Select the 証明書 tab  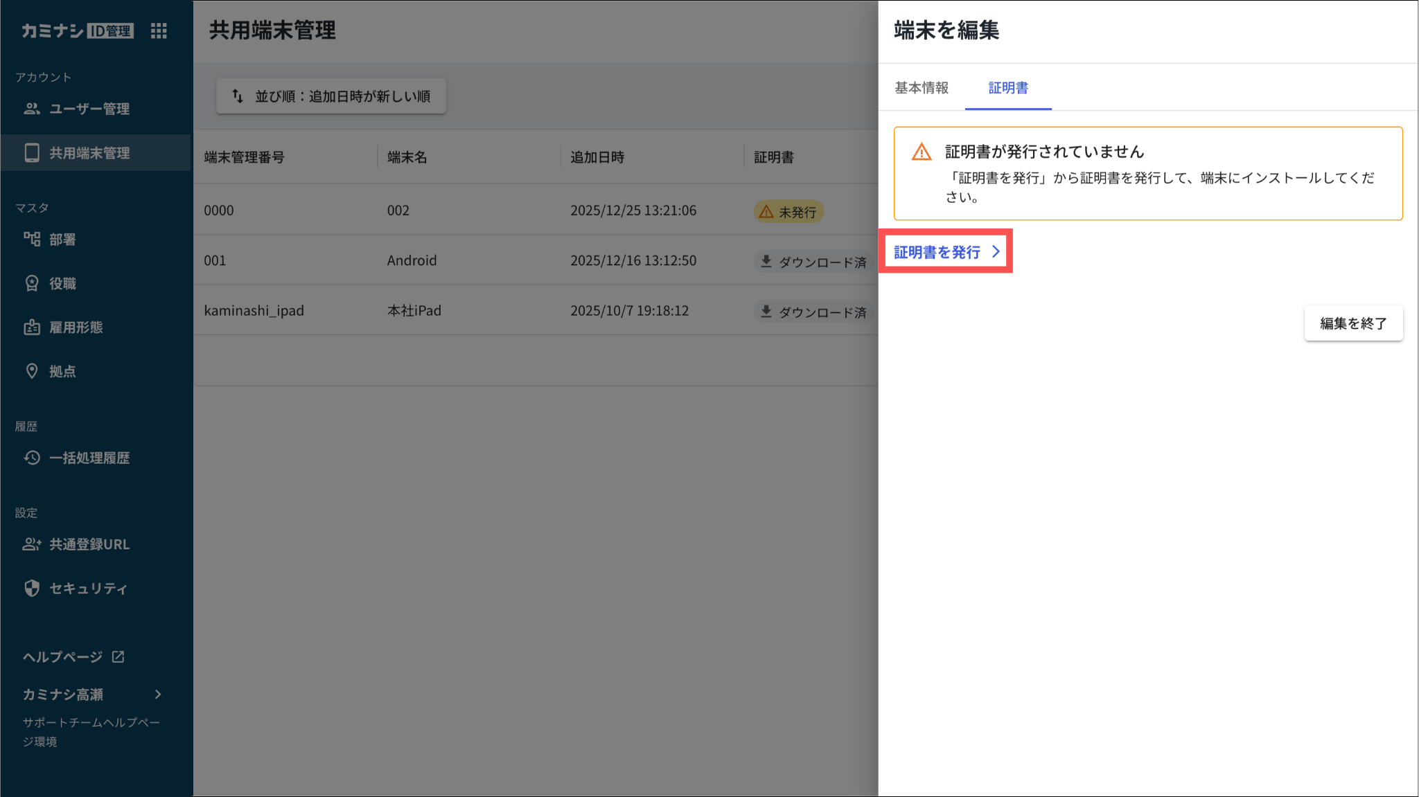click(1007, 88)
